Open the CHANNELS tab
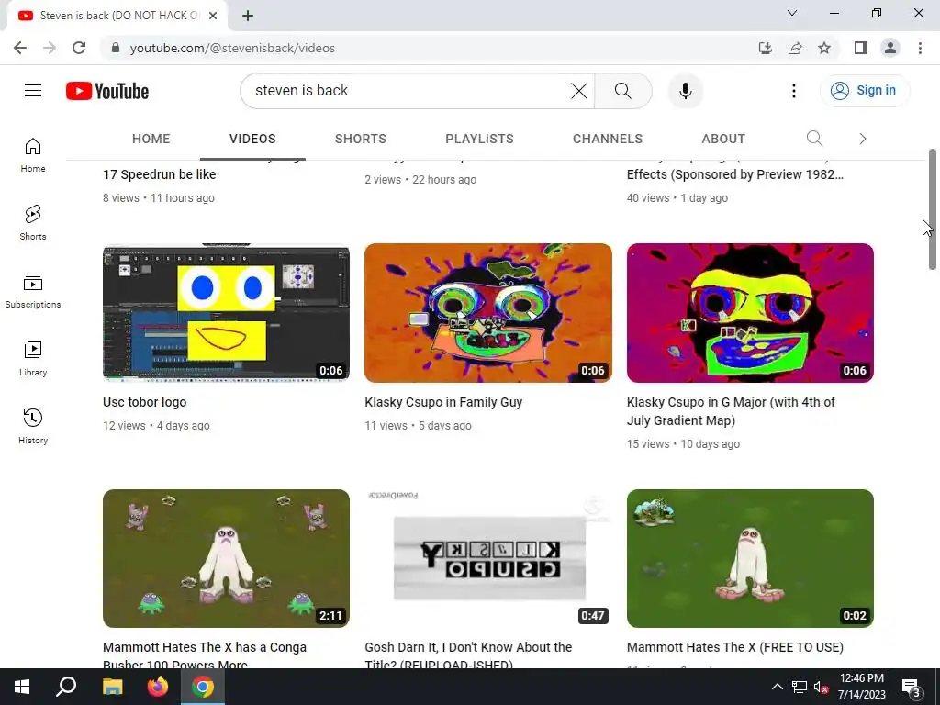Screen dimensions: 940x705 (x=608, y=139)
